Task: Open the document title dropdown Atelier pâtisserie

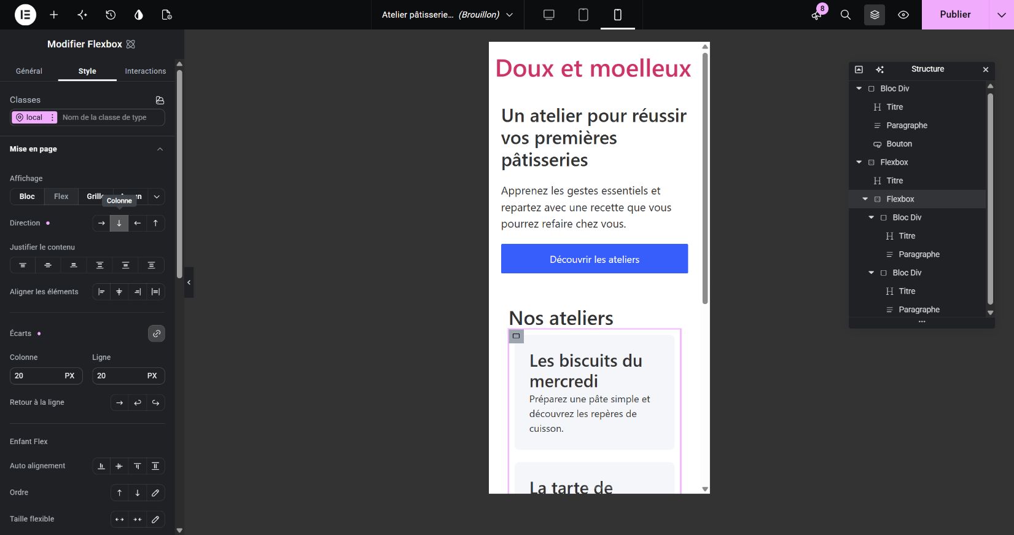Action: click(447, 15)
